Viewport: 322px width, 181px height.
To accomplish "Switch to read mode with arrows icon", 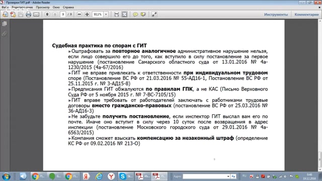I will (x=154, y=15).
